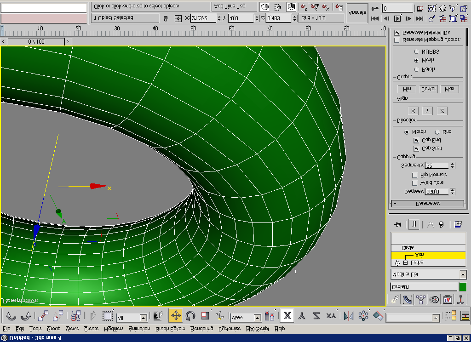This screenshot has height=342, width=471.
Task: Restrict to X axis button
Action: click(287, 316)
